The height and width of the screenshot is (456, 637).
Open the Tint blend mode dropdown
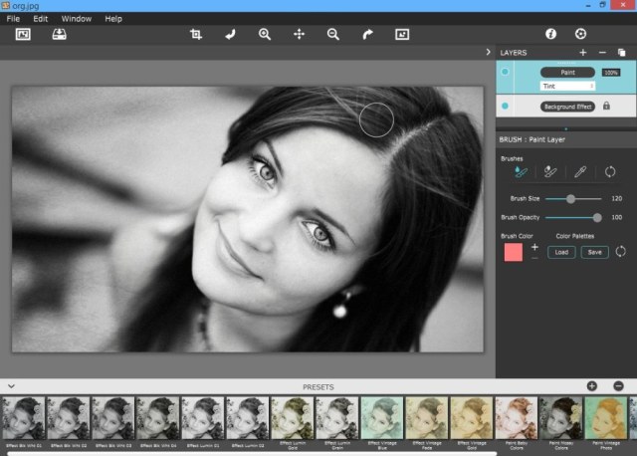coord(567,87)
